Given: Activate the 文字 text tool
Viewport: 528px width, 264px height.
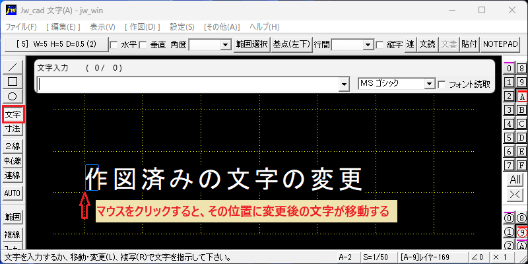Looking at the screenshot, I should click(x=13, y=114).
